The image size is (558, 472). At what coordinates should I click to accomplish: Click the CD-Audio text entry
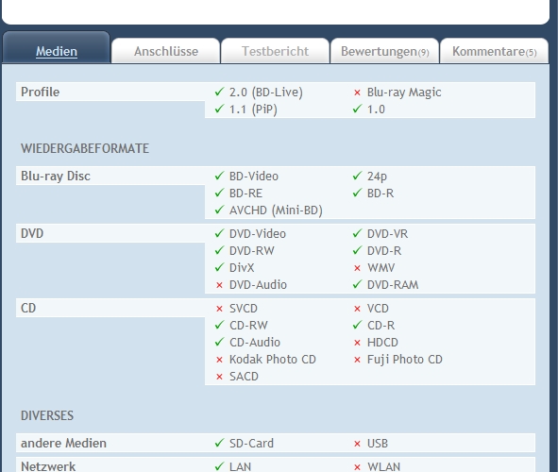coord(255,342)
